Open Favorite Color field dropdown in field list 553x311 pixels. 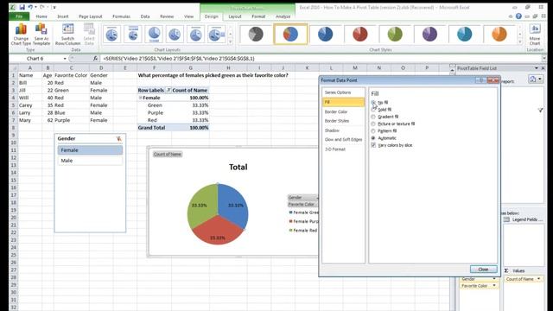[x=494, y=286]
